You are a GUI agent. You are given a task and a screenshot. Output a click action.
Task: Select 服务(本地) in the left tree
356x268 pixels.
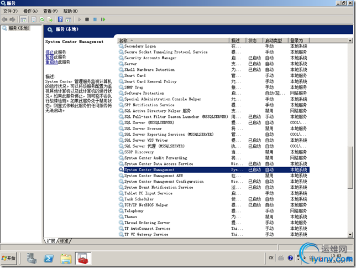[x=19, y=28]
